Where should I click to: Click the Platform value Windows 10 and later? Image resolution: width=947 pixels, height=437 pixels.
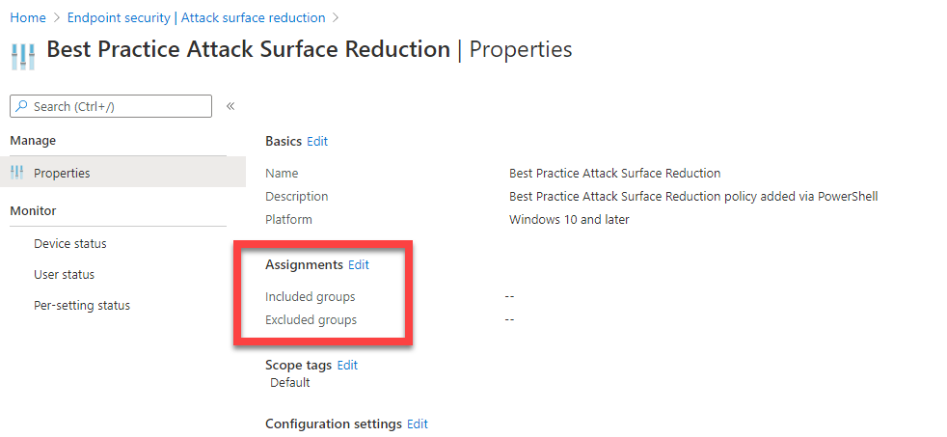tap(569, 220)
